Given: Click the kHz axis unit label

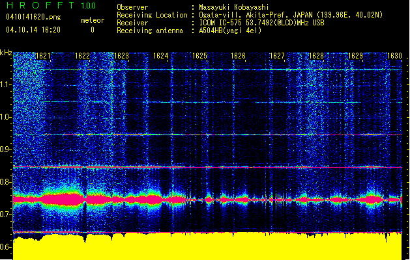Looking at the screenshot, I should 6,53.
